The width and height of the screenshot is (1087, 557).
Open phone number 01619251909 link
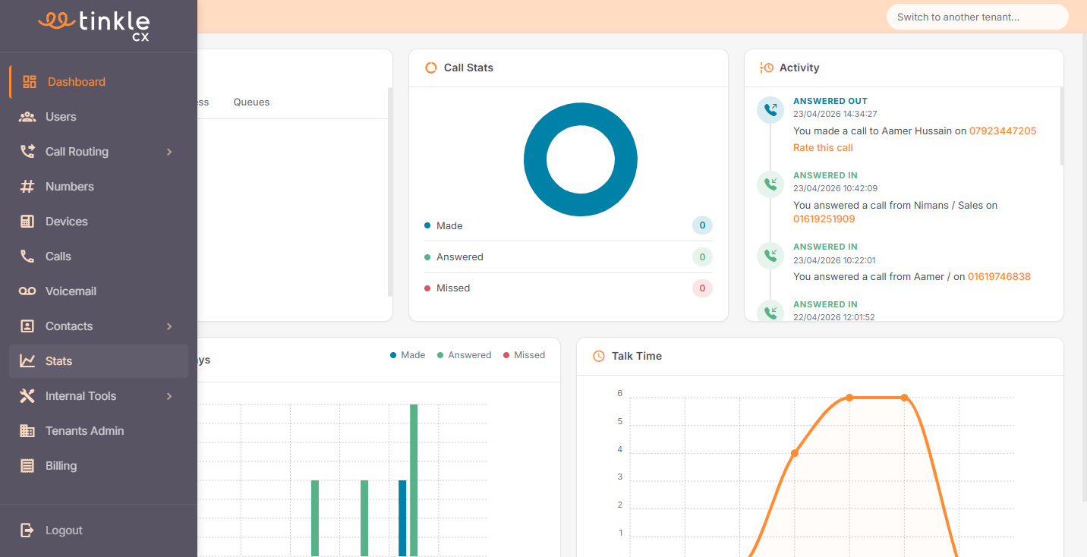tap(824, 219)
